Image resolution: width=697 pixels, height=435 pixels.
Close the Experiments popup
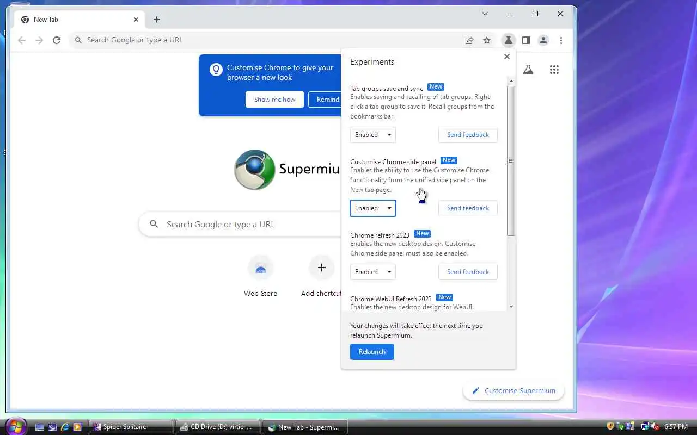click(x=507, y=57)
